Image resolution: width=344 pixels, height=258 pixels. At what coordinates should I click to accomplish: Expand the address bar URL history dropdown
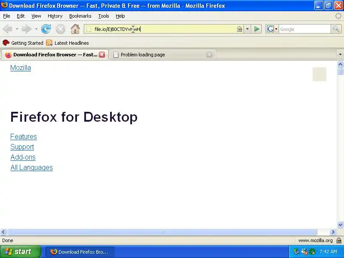(247, 29)
